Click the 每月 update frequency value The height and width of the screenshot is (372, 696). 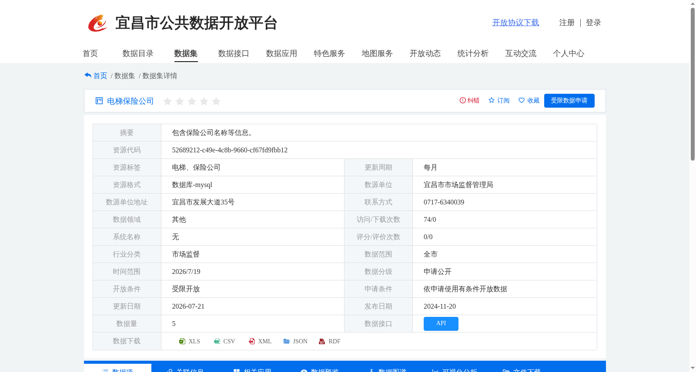click(430, 168)
